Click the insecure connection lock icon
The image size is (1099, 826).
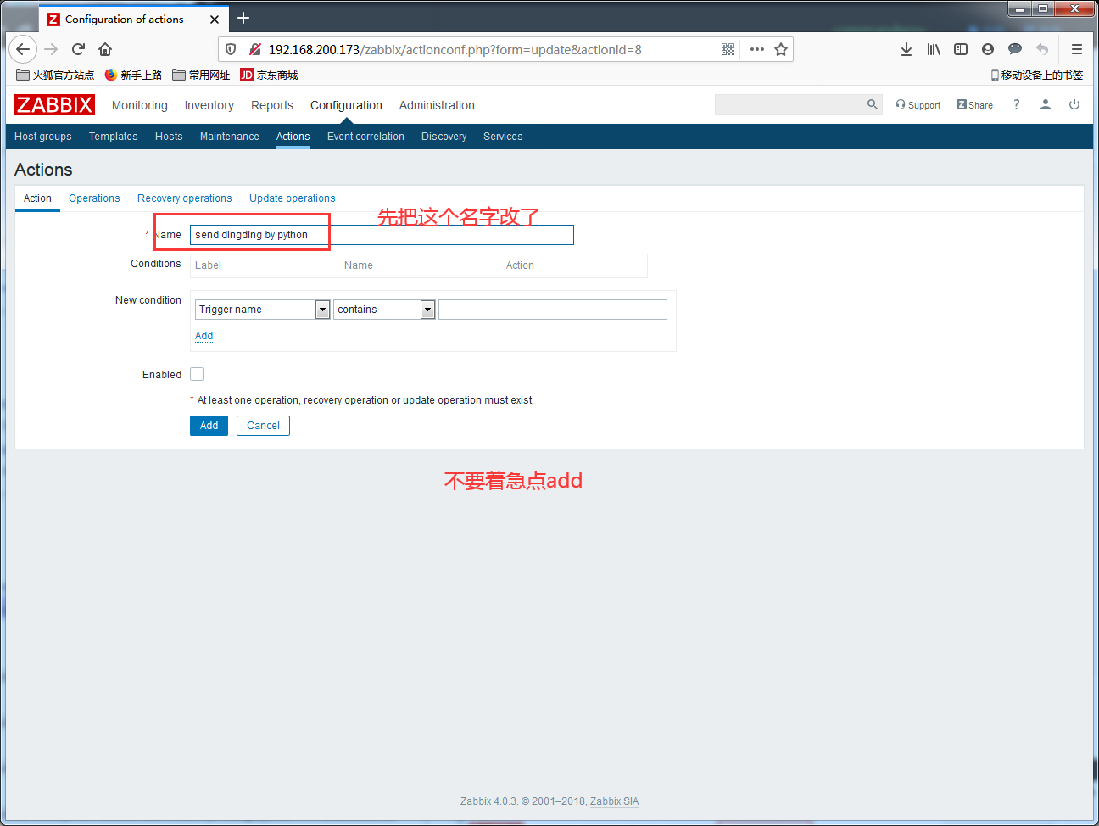pos(254,49)
